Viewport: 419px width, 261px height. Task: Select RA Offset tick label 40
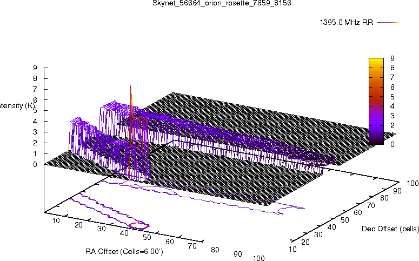[124, 233]
